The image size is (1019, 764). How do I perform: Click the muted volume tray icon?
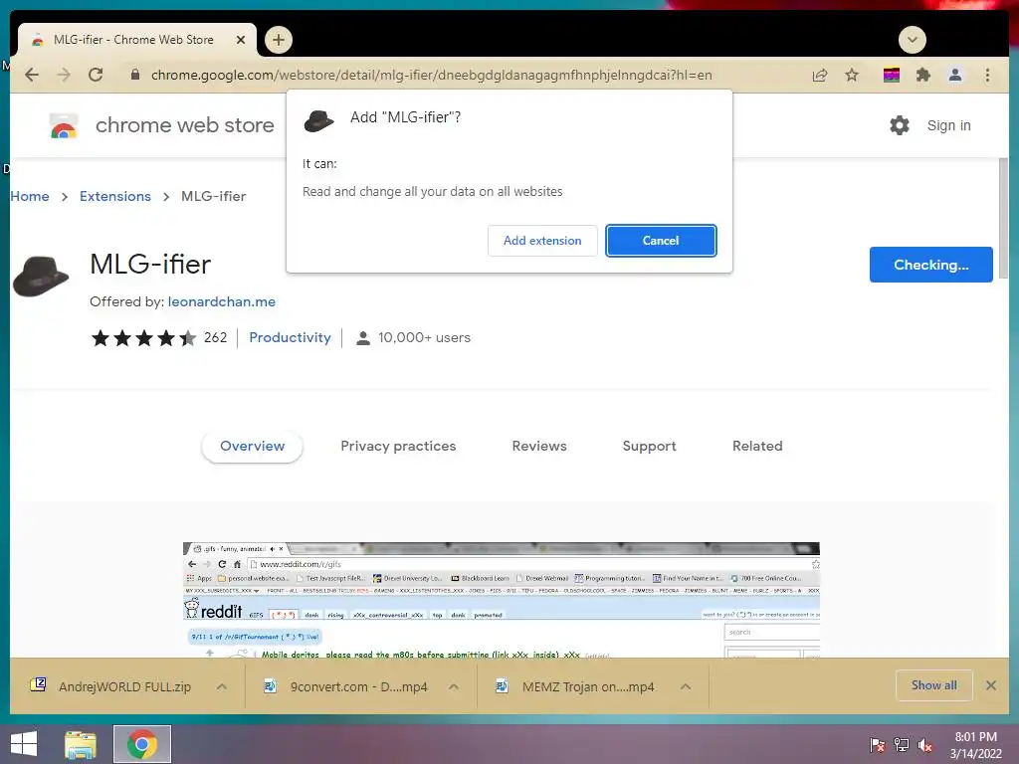pos(925,745)
